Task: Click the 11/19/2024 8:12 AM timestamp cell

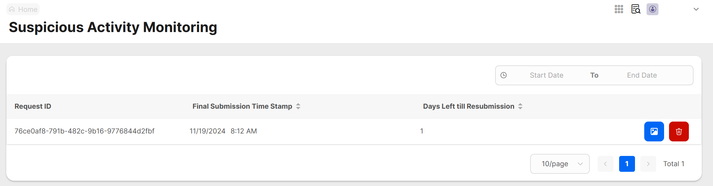Action: [223, 131]
